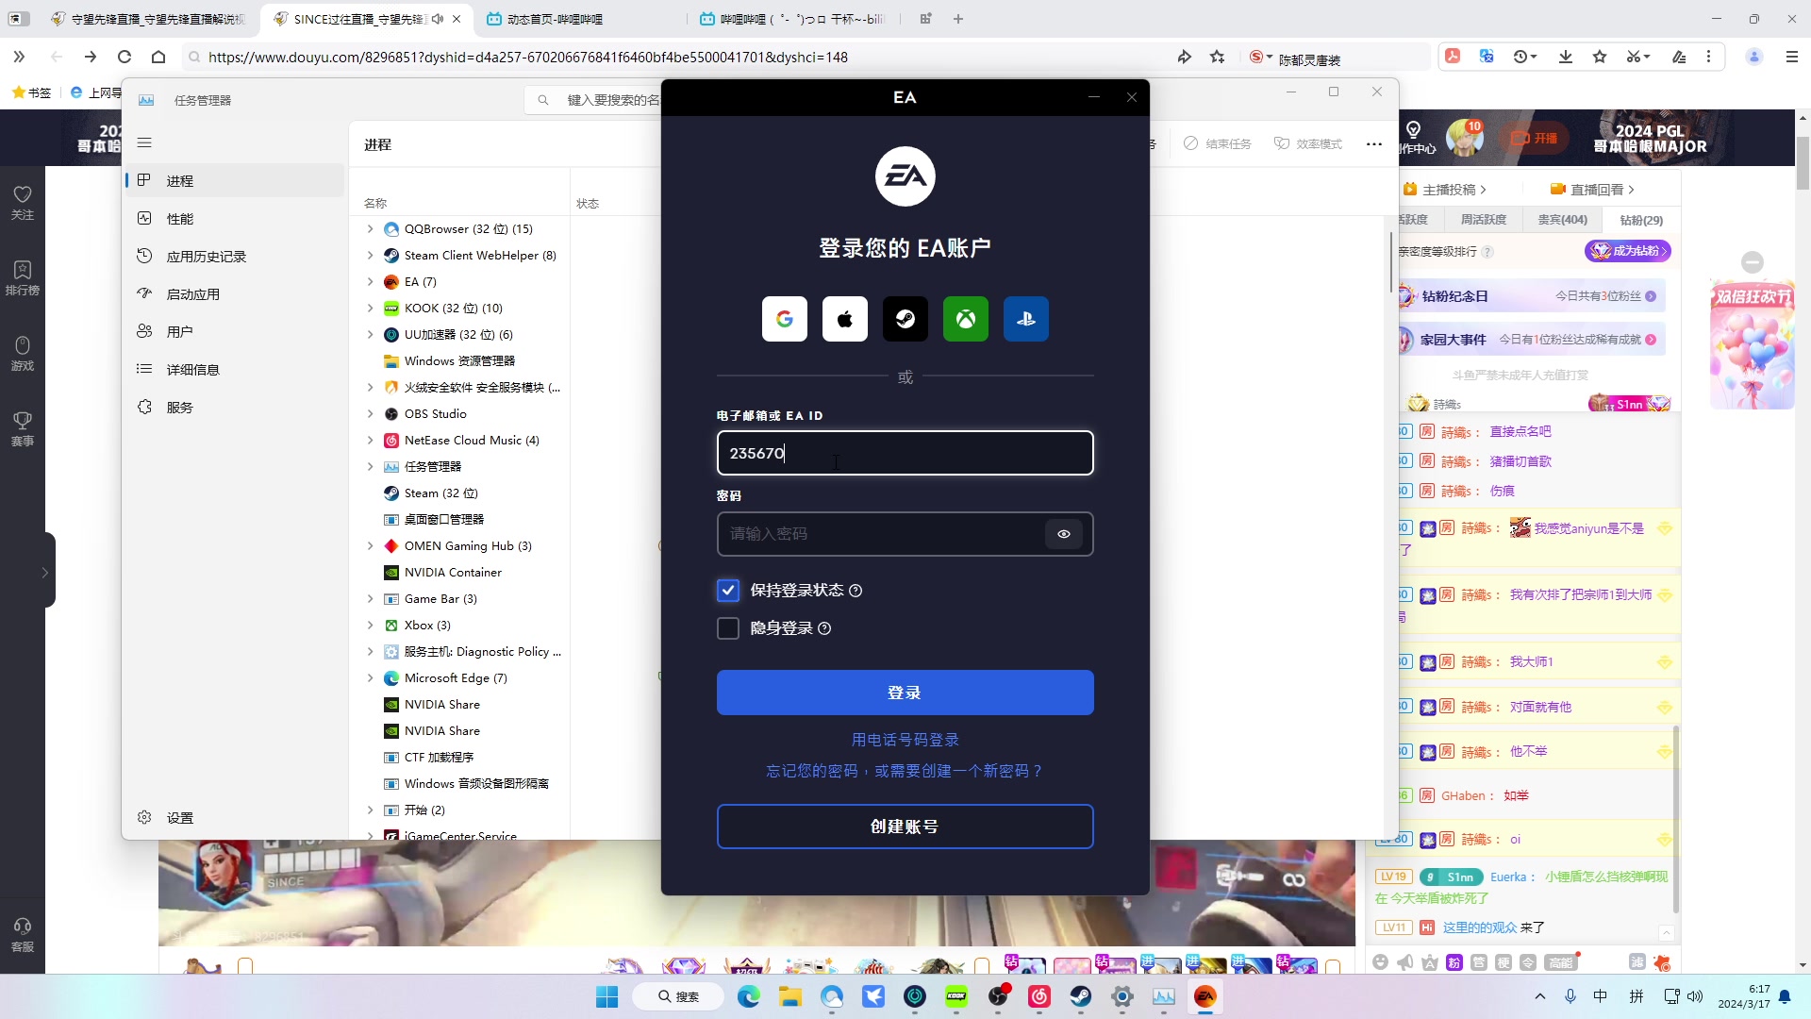Viewport: 1811px width, 1019px height.
Task: Click Task Manager hamburger menu icon
Action: 144,142
